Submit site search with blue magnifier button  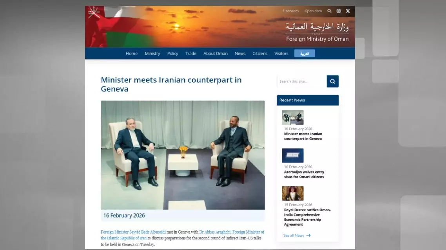[x=332, y=81]
